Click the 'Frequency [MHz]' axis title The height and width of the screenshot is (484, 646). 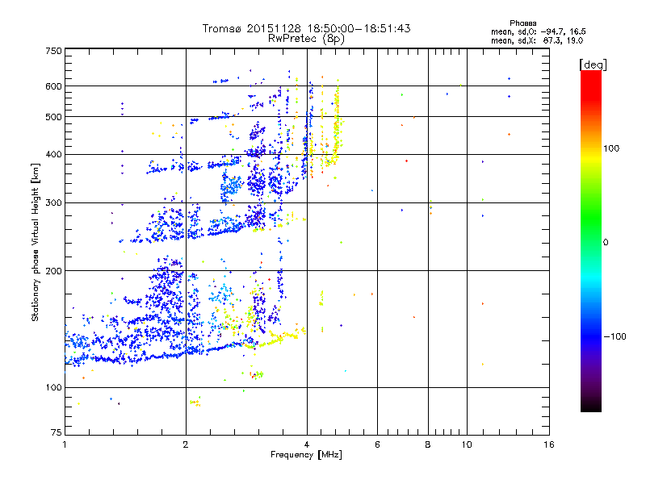point(306,455)
